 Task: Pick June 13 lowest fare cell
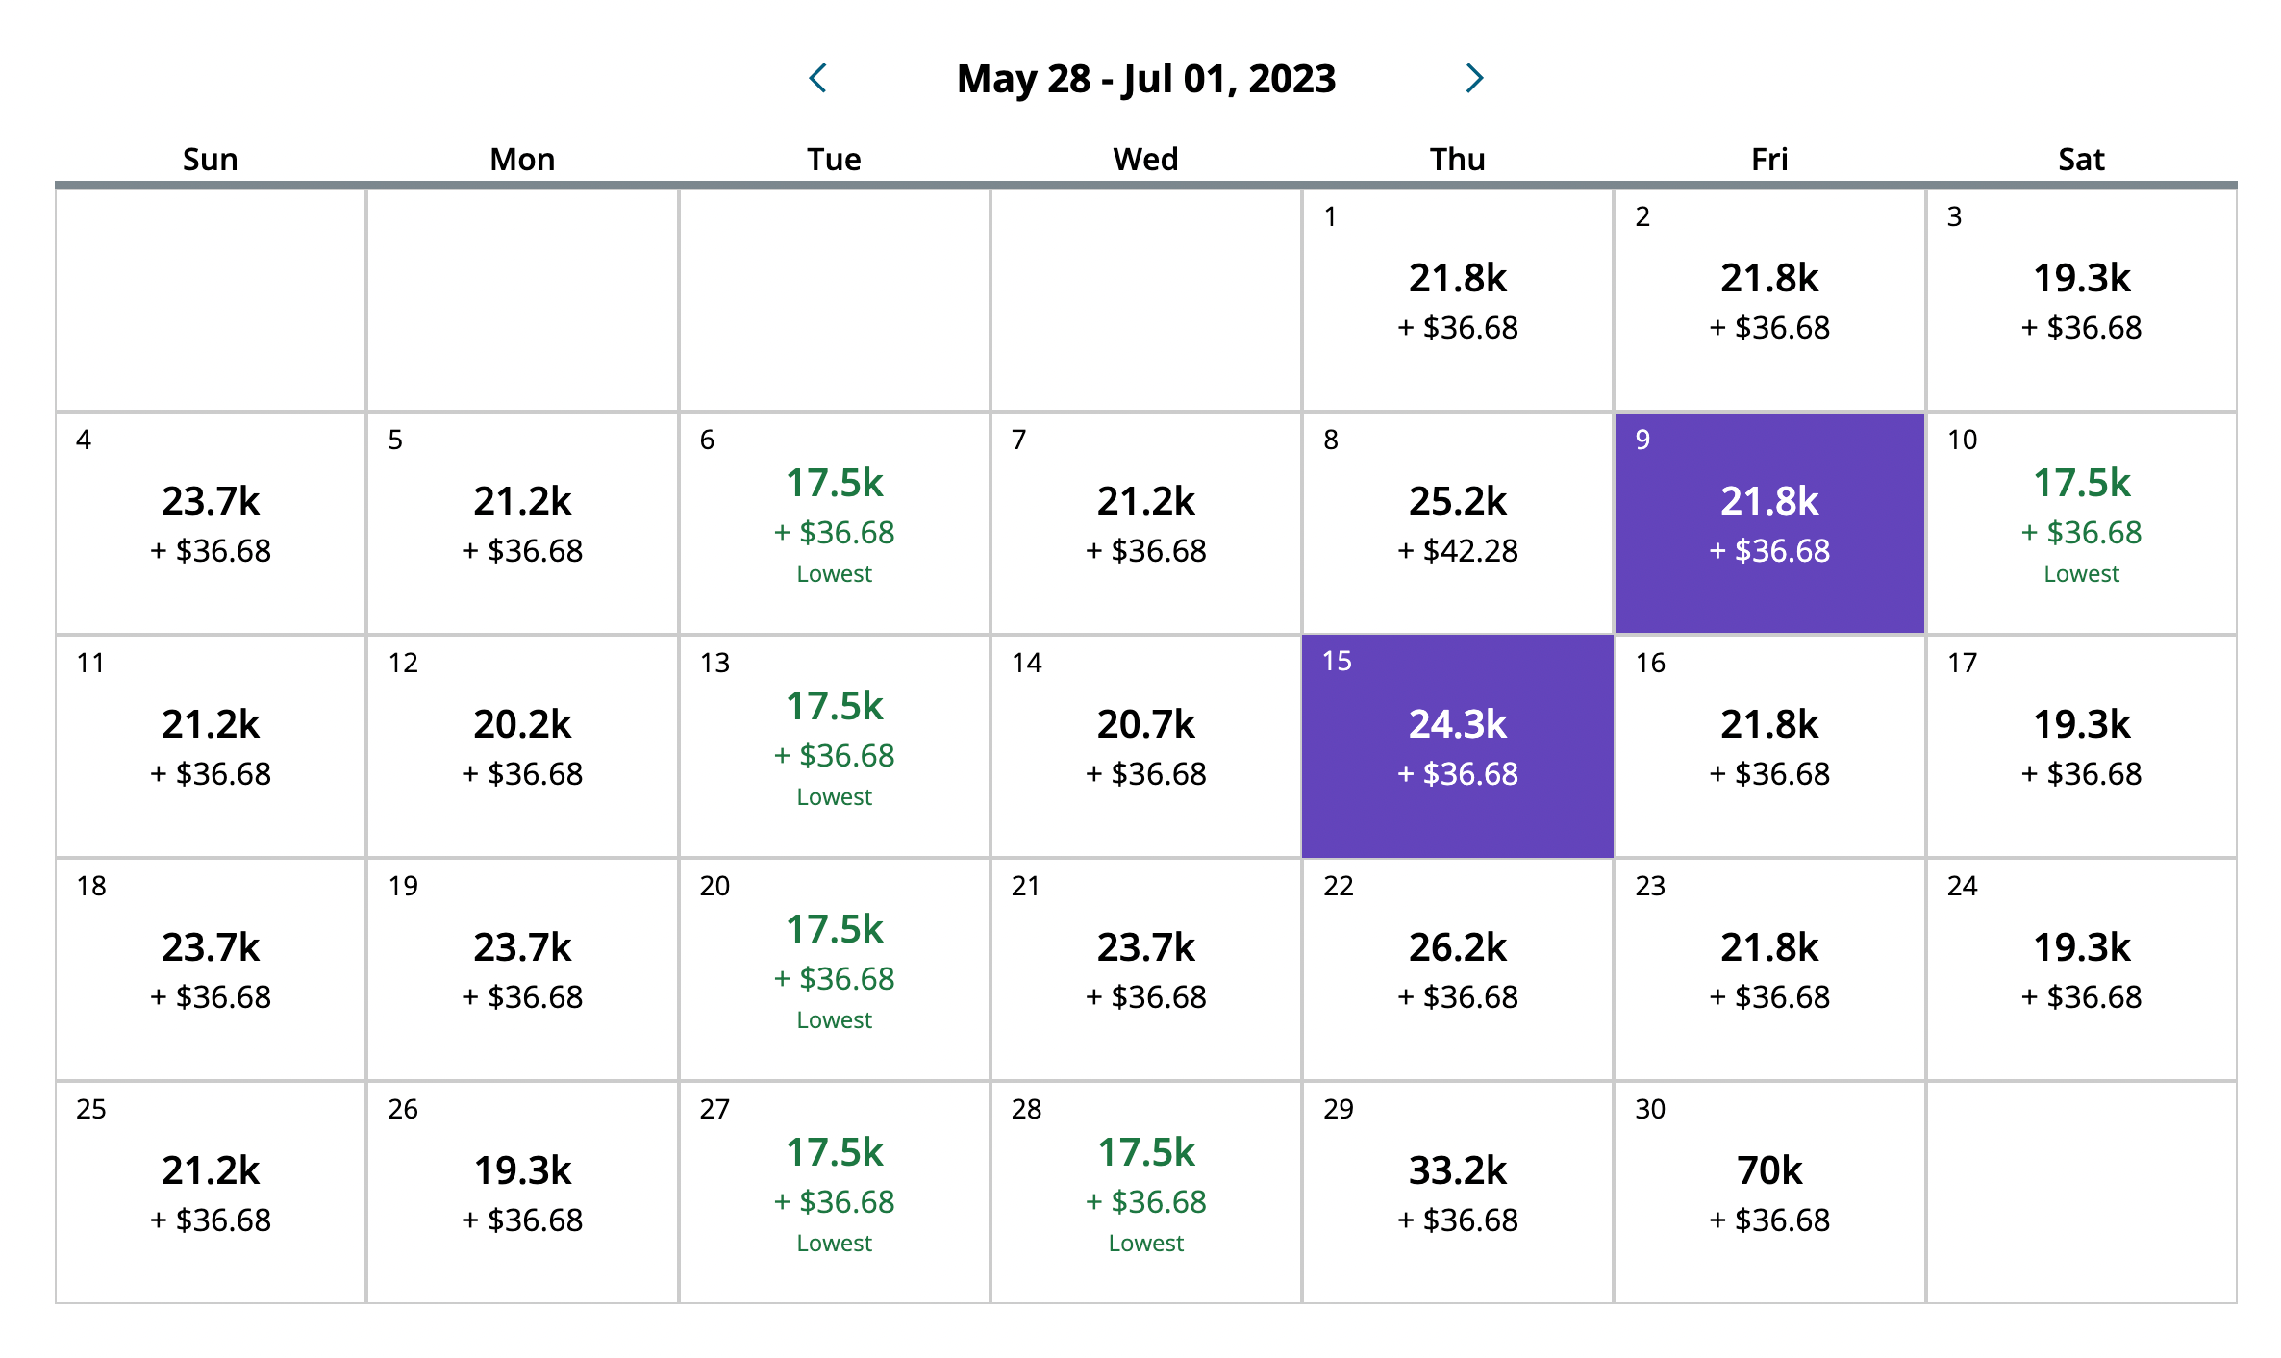coord(834,746)
